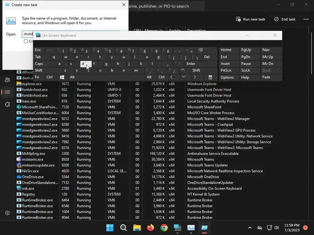Screen dimensions: 314x235
Task: Select the osk.exe process row
Action: (x=162, y=188)
